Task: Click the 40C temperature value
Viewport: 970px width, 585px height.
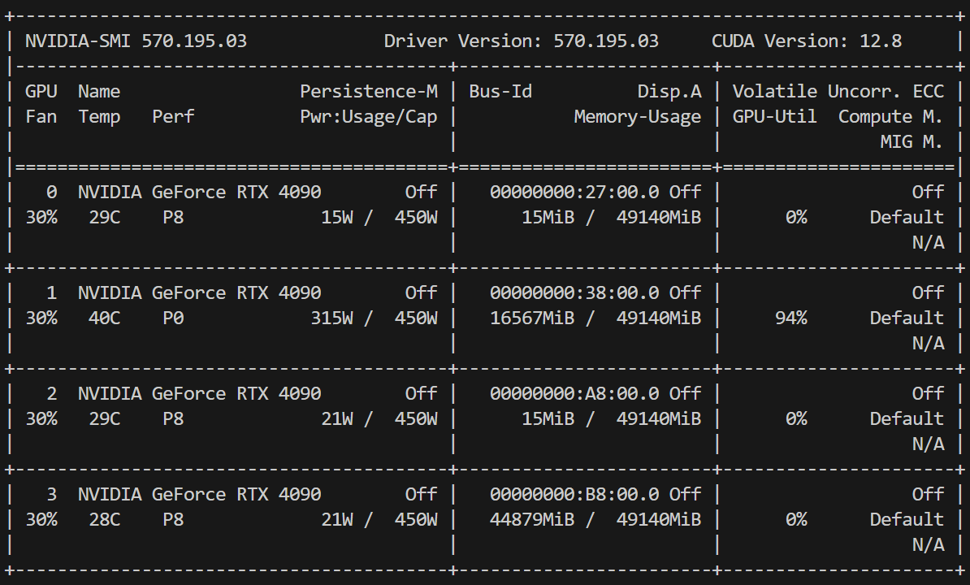Action: coord(105,318)
